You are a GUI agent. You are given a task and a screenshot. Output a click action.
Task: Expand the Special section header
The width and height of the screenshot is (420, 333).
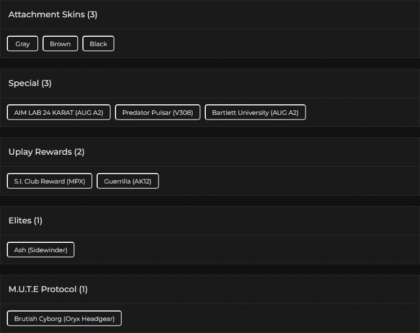tap(24, 83)
